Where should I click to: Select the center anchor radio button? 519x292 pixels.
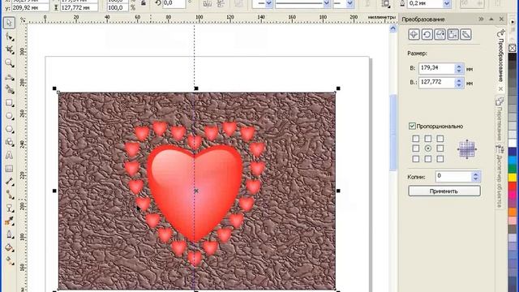(428, 148)
